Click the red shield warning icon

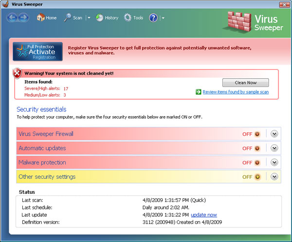click(17, 73)
